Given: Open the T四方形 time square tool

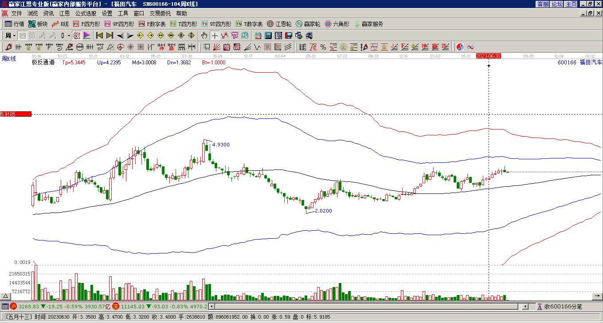Looking at the screenshot, I should pyautogui.click(x=184, y=24).
